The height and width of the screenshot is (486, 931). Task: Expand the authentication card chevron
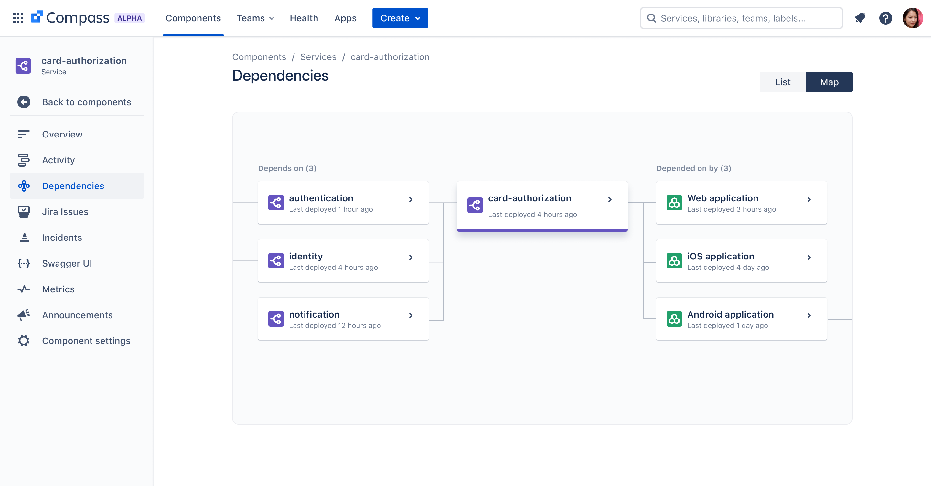(x=411, y=199)
